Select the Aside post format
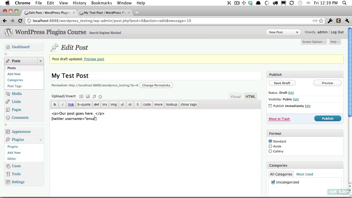Image resolution: width=352 pixels, height=198 pixels. tap(270, 146)
